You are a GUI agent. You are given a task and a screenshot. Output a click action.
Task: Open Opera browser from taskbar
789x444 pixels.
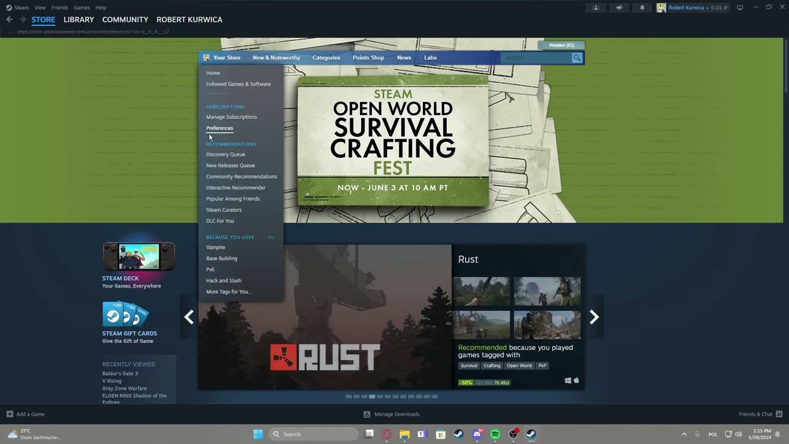387,434
